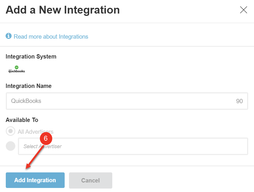The width and height of the screenshot is (254, 192).
Task: Click the Add Integration button
Action: pos(35,180)
